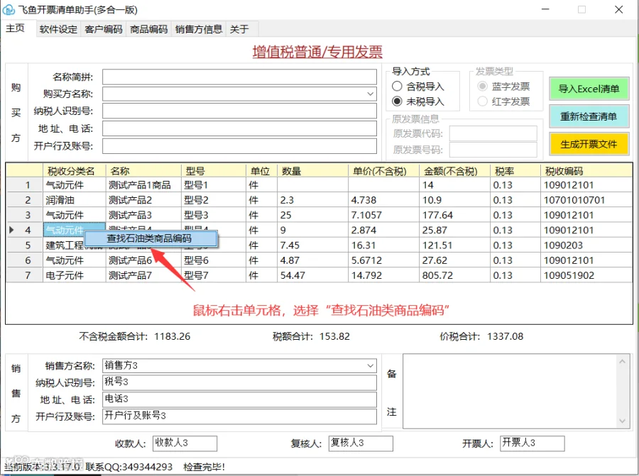The image size is (639, 476).
Task: Open the 商品编码 tab
Action: coord(149,29)
